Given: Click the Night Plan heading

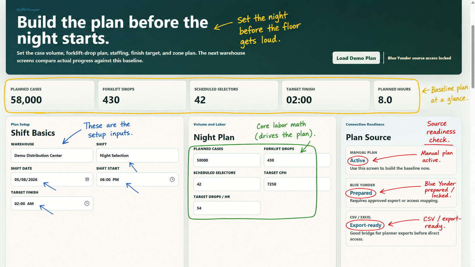Looking at the screenshot, I should click(214, 137).
